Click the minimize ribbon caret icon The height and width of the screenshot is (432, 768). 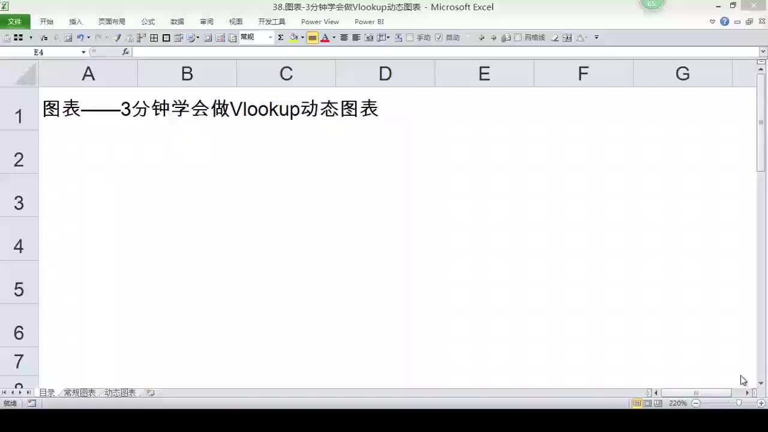(713, 22)
